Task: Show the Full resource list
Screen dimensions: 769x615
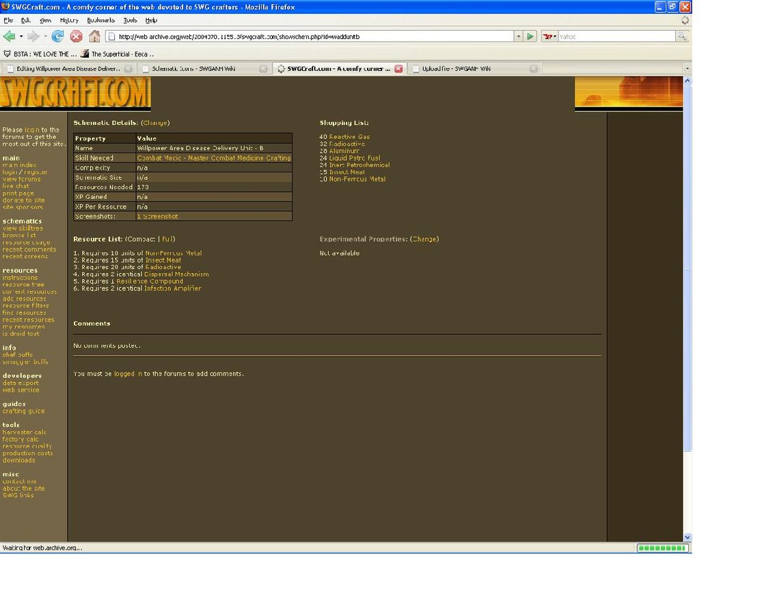Action: [x=167, y=239]
